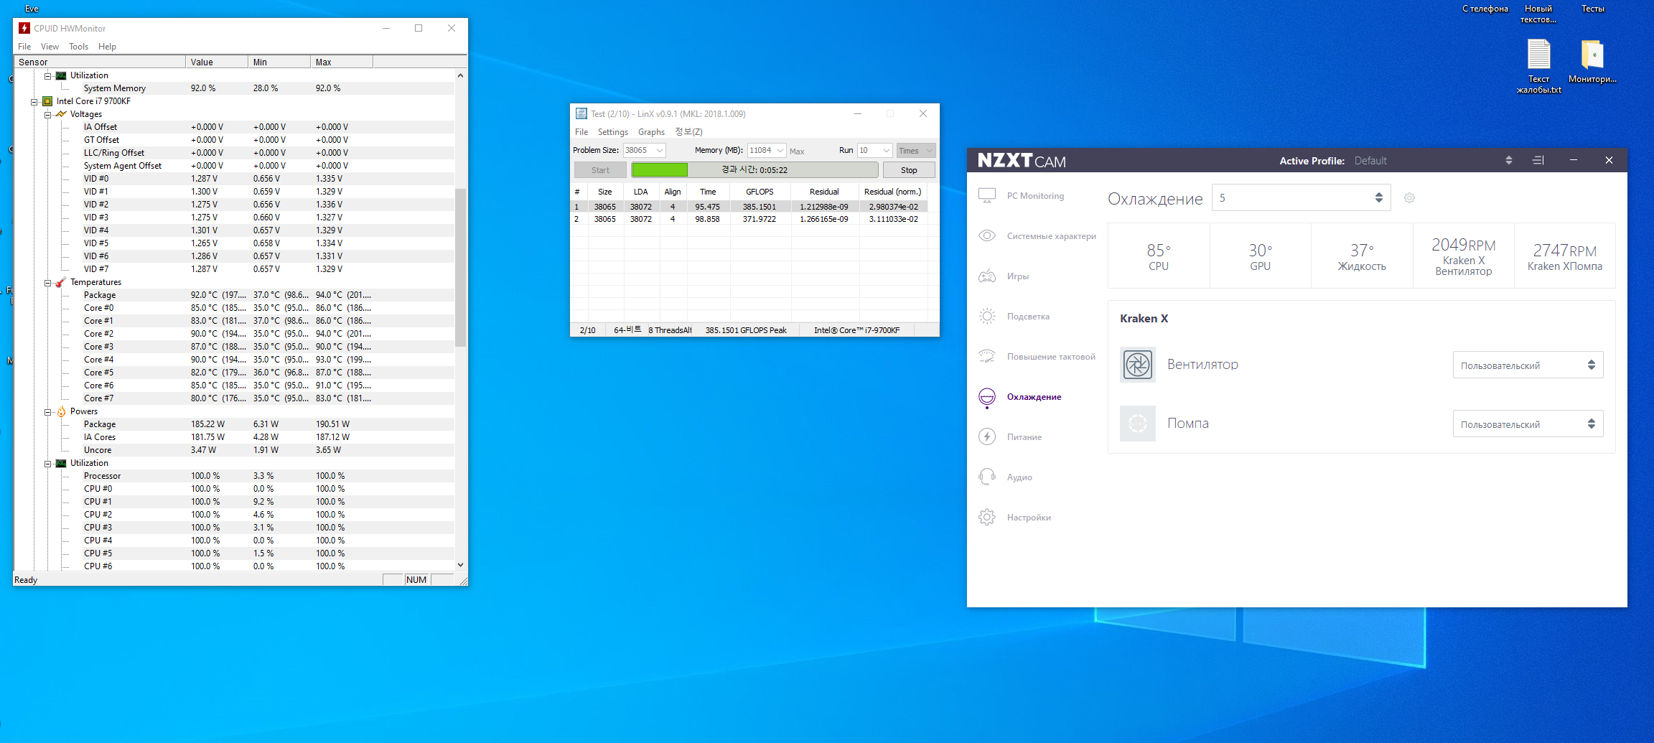Click the 2049 RPM Kraken X Вентилятор tile
This screenshot has width=1654, height=743.
(1463, 256)
